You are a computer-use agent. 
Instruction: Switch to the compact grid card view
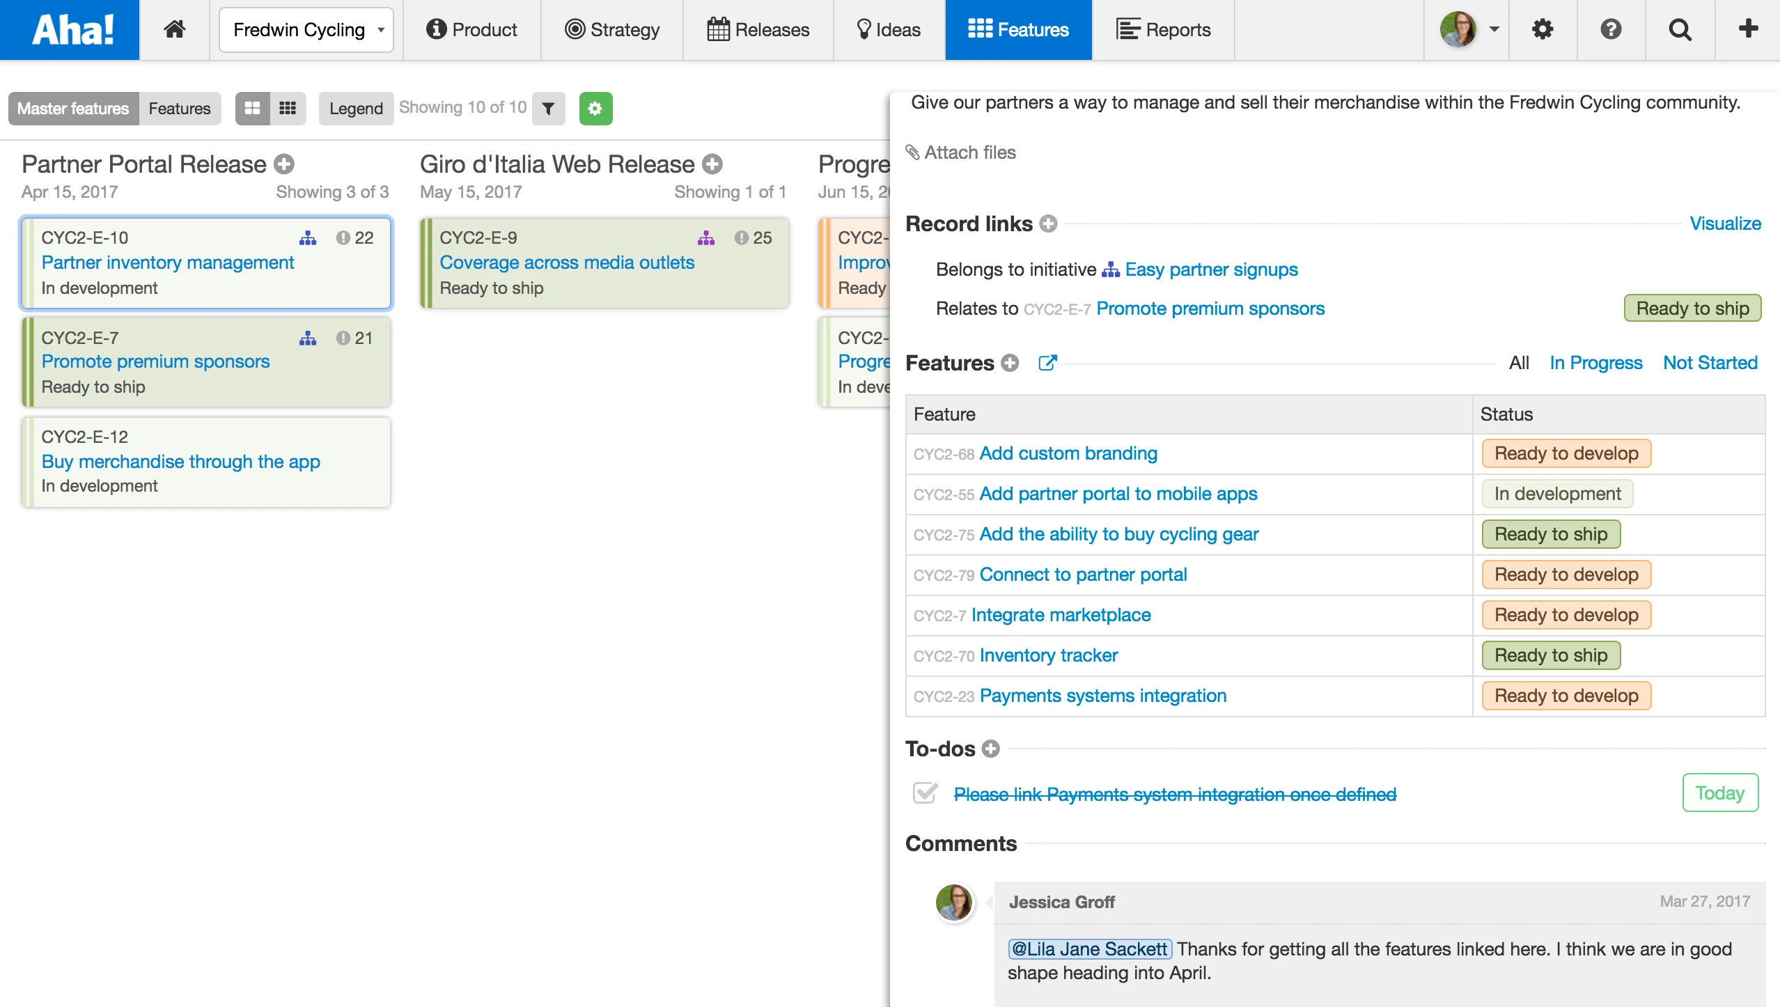(288, 109)
